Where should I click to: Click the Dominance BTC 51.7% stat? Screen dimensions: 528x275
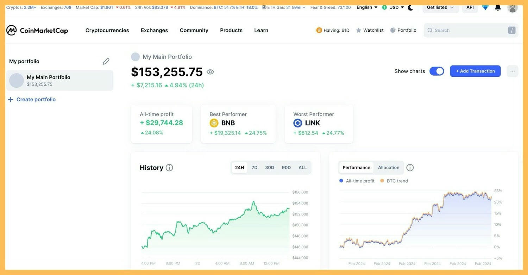224,7
